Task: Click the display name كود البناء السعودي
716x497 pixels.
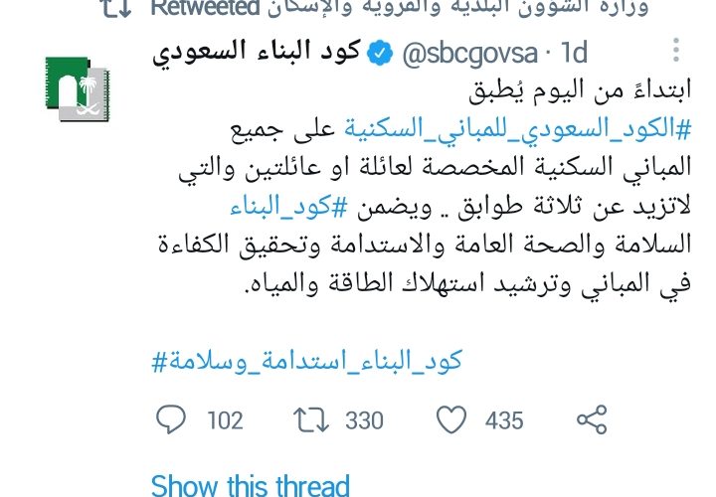Action: tap(258, 52)
